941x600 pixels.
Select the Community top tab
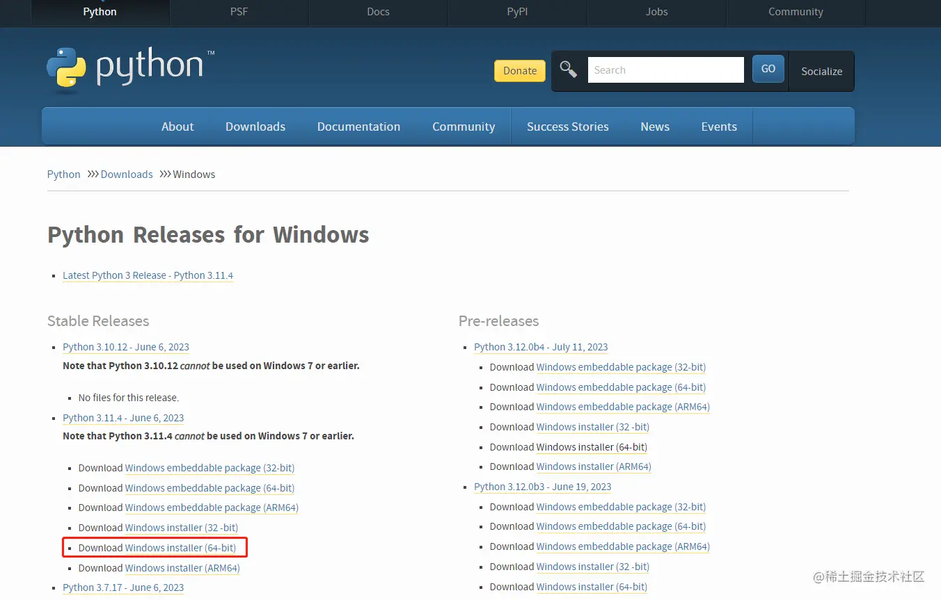click(796, 12)
